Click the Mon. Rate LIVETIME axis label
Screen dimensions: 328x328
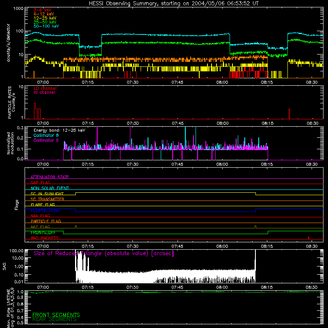click(11, 307)
